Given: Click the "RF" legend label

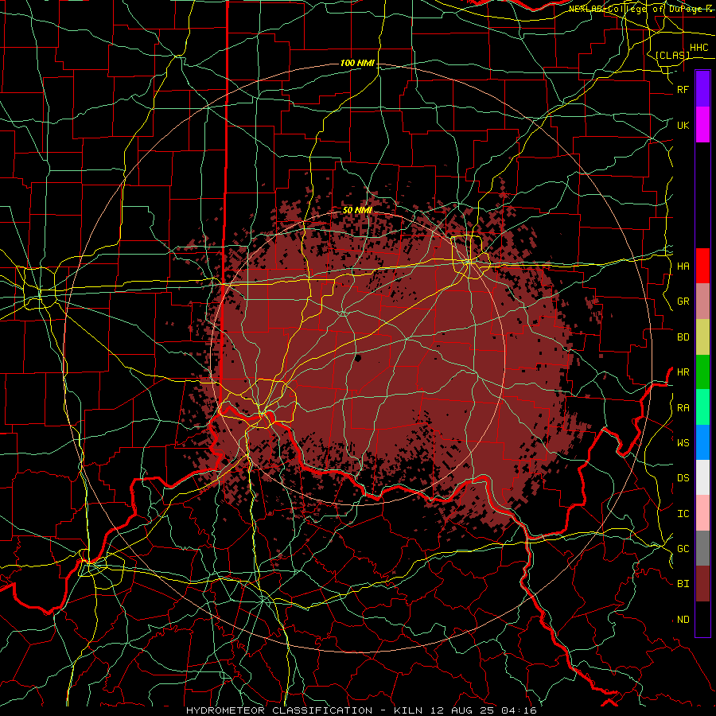Looking at the screenshot, I should (683, 90).
